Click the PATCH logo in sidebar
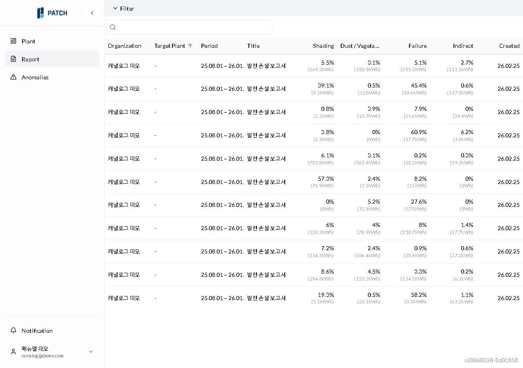The height and width of the screenshot is (368, 523). pos(52,13)
